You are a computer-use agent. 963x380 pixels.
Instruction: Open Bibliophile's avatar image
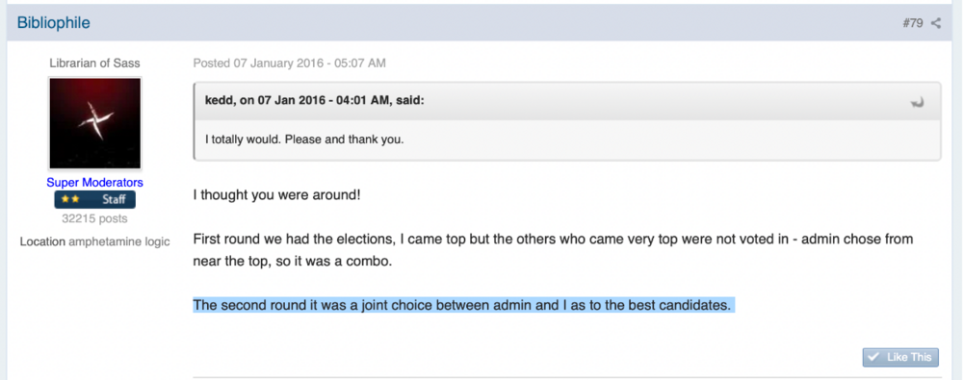[95, 123]
